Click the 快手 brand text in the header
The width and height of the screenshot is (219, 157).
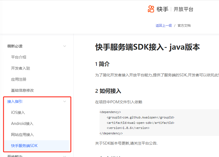(162, 9)
